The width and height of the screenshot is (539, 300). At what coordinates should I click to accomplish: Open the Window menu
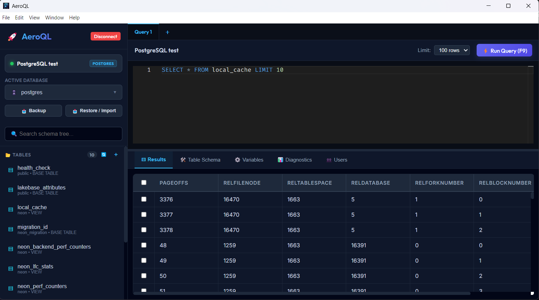tap(55, 18)
